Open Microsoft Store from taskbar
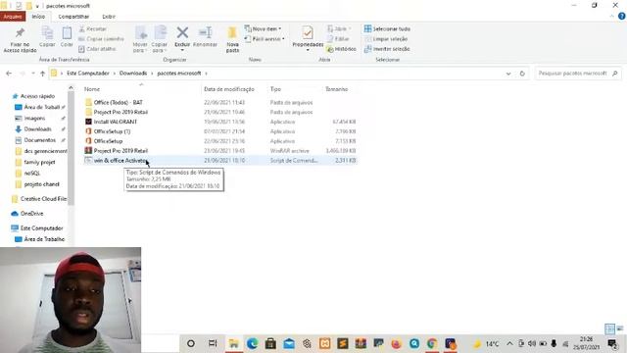 270,343
